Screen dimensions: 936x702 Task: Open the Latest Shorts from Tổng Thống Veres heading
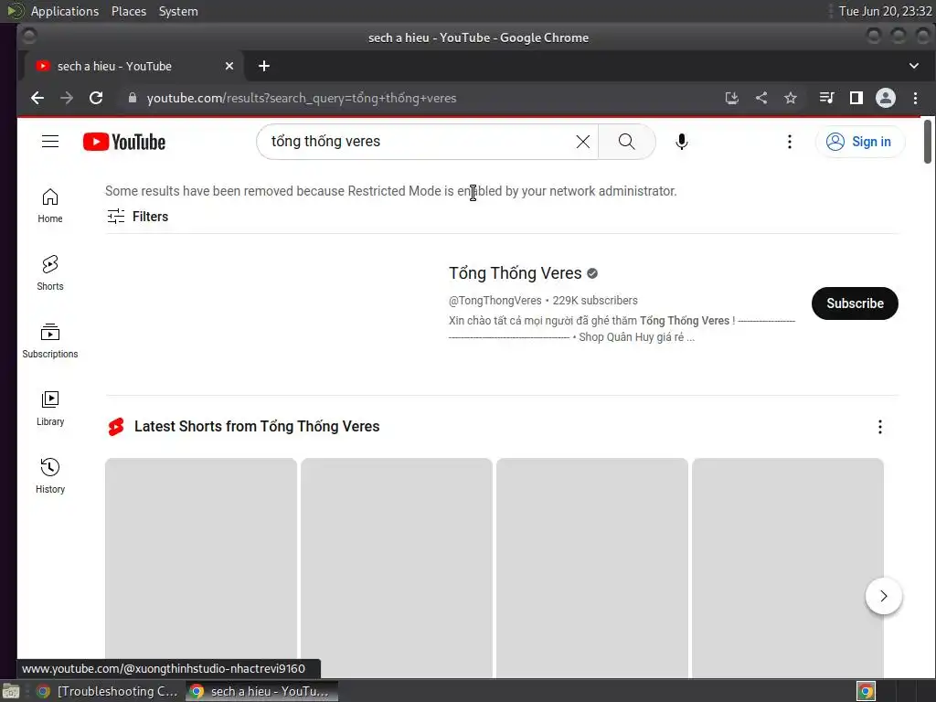[257, 426]
